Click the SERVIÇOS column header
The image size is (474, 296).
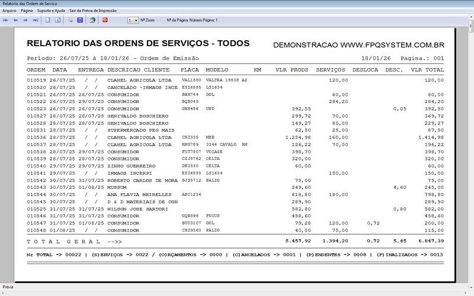pos(331,70)
